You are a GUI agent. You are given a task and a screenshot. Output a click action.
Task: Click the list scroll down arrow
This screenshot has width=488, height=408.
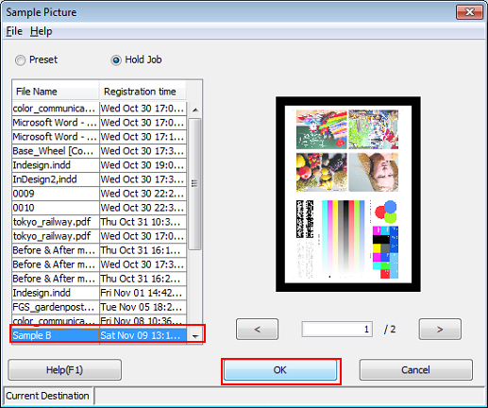[195, 336]
